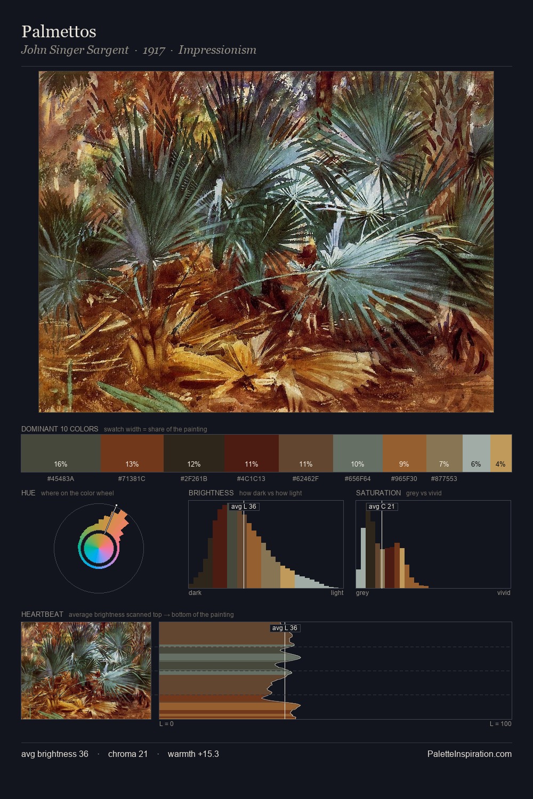Select the 7% khaki #877553 swatch
This screenshot has height=799, width=533.
444,453
